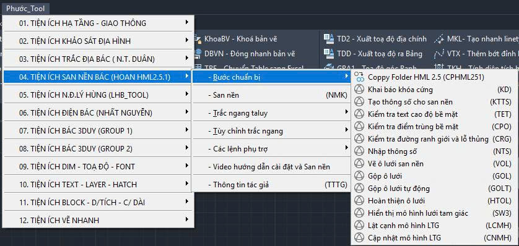
Task: Expand 07. TIỆN ÍCH BÁC 3DUY (GROUP 1) arrow
Action: (x=187, y=130)
